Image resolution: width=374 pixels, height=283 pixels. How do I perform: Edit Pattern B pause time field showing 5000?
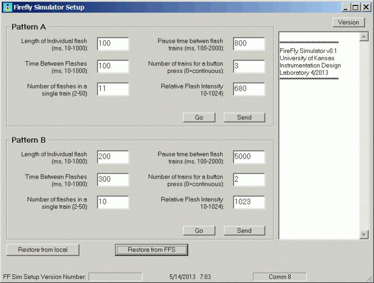(x=249, y=157)
